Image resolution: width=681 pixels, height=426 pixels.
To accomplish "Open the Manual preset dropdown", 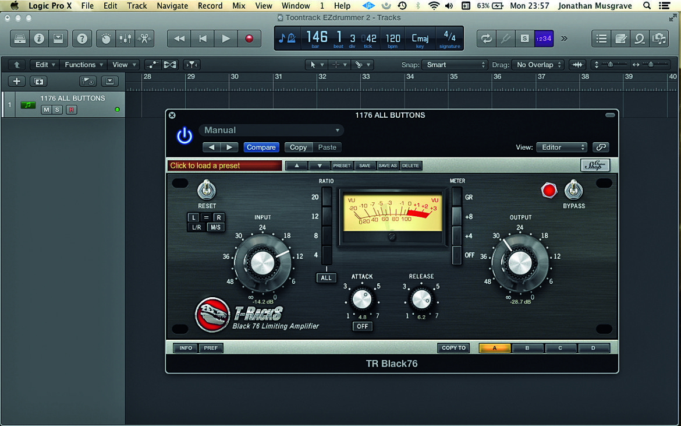I will [271, 131].
